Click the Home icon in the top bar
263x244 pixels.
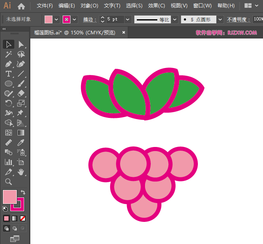coord(21,6)
